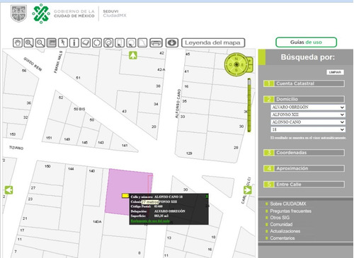Click parcel labeled 50 BIS
Screen dimensions: 354x258
[x=79, y=109]
